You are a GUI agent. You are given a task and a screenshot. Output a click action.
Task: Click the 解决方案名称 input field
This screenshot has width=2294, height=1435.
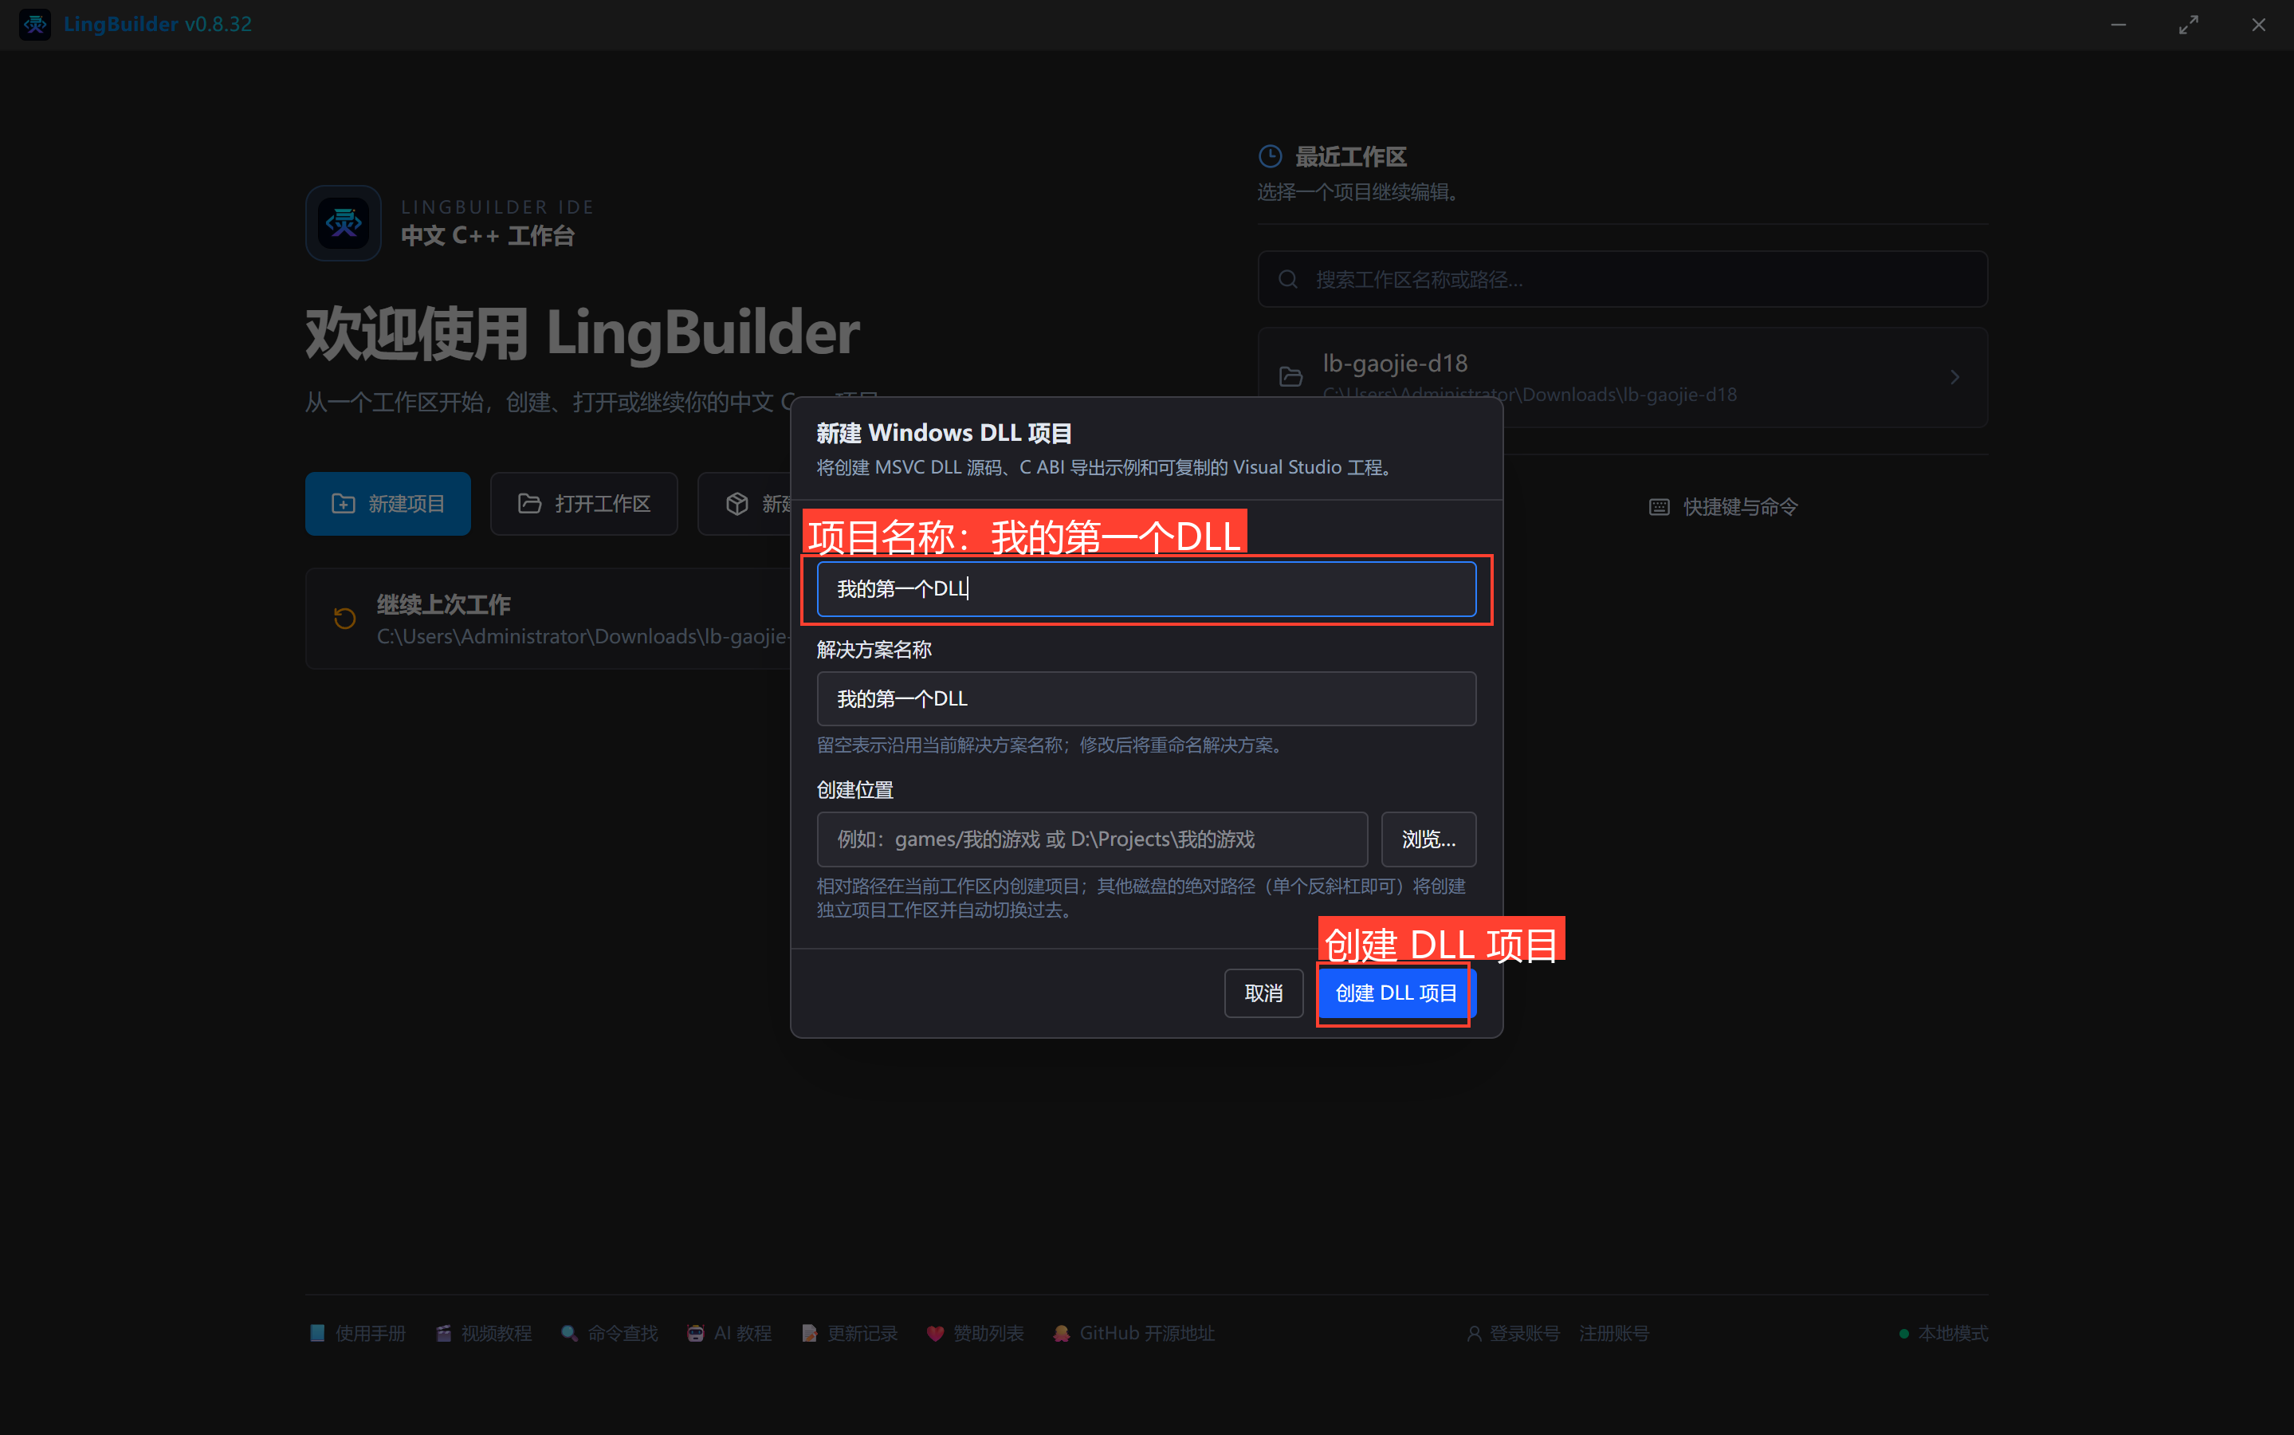click(1146, 699)
